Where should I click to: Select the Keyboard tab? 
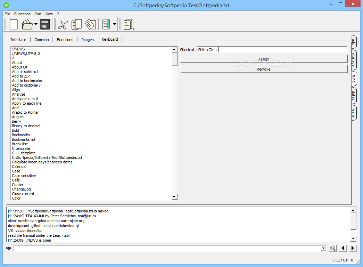tap(110, 39)
